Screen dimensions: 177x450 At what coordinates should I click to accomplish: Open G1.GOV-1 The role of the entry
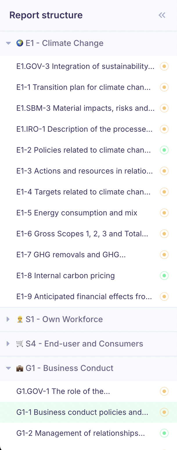pyautogui.click(x=63, y=391)
